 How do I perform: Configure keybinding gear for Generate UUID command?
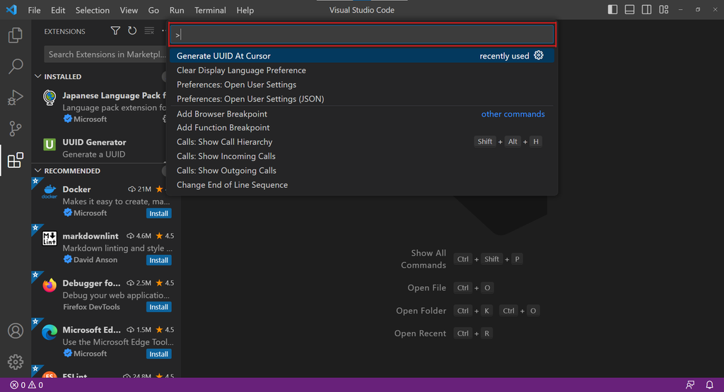(x=539, y=56)
